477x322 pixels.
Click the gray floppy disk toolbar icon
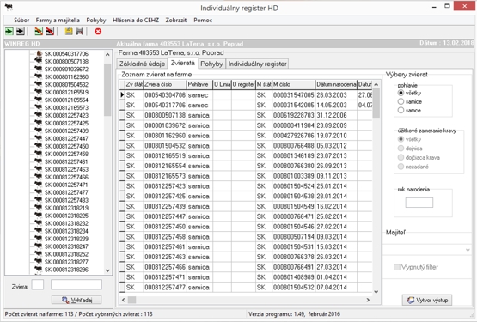pos(80,31)
